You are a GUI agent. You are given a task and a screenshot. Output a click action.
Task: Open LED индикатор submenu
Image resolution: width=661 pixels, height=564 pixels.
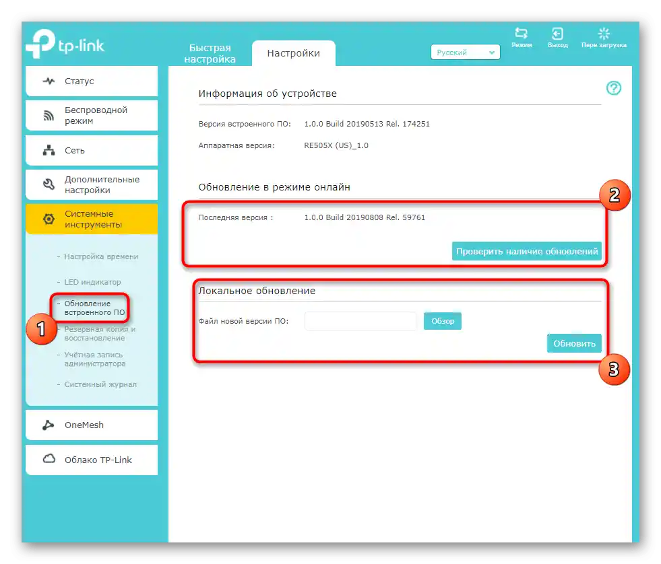click(92, 282)
